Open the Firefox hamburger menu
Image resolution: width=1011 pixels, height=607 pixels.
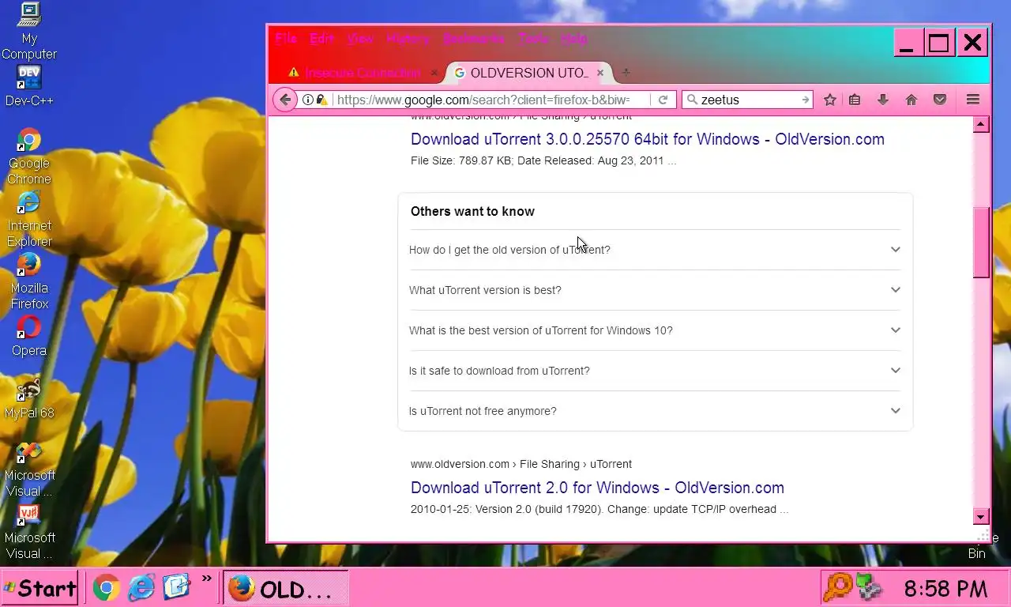973,100
